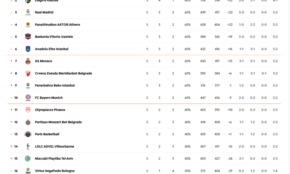Screen dimensions: 290x174
Task: Open the Real Madrid team link
Action: click(x=44, y=13)
